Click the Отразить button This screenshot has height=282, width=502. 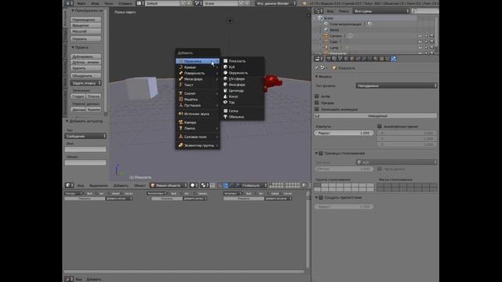[85, 38]
